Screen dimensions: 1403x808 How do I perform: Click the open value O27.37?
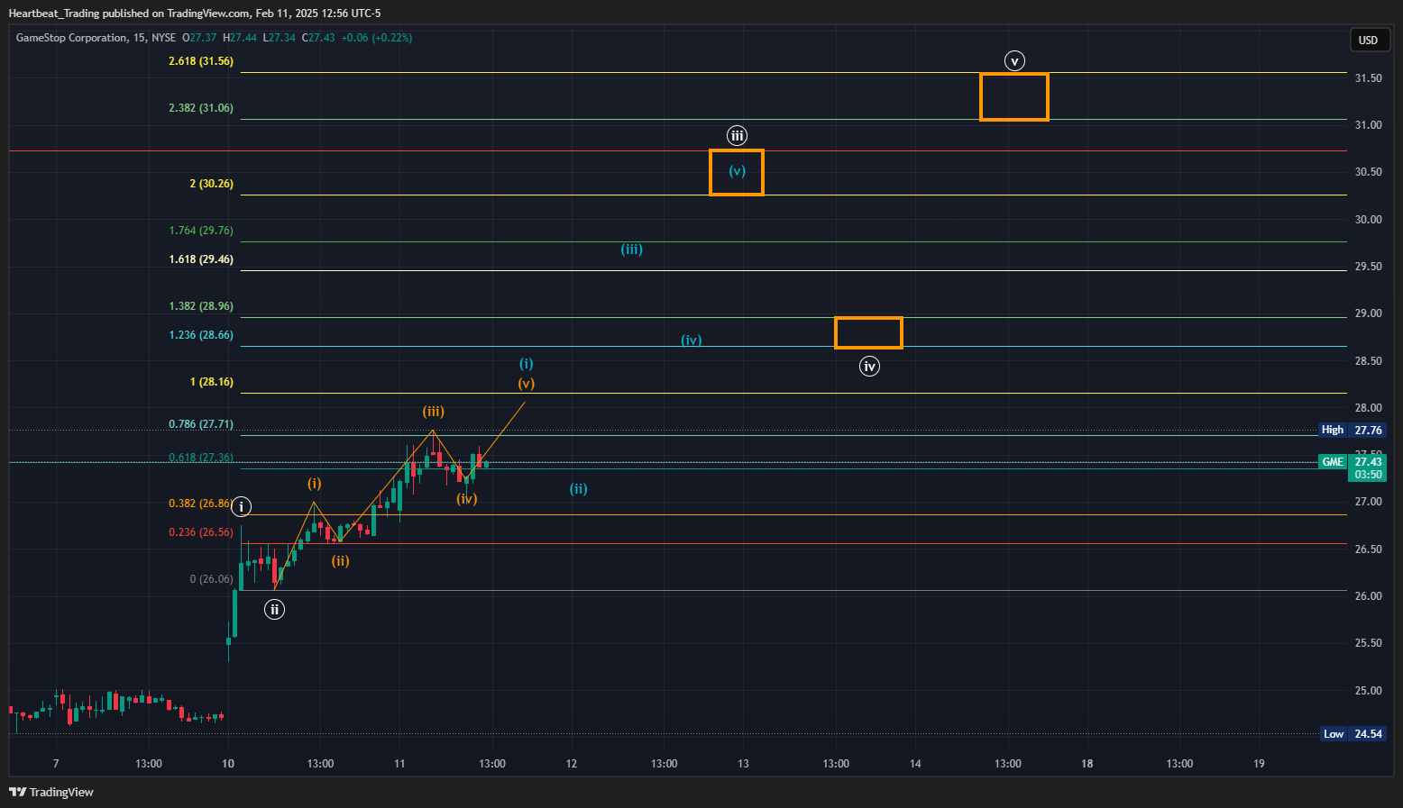(x=199, y=38)
